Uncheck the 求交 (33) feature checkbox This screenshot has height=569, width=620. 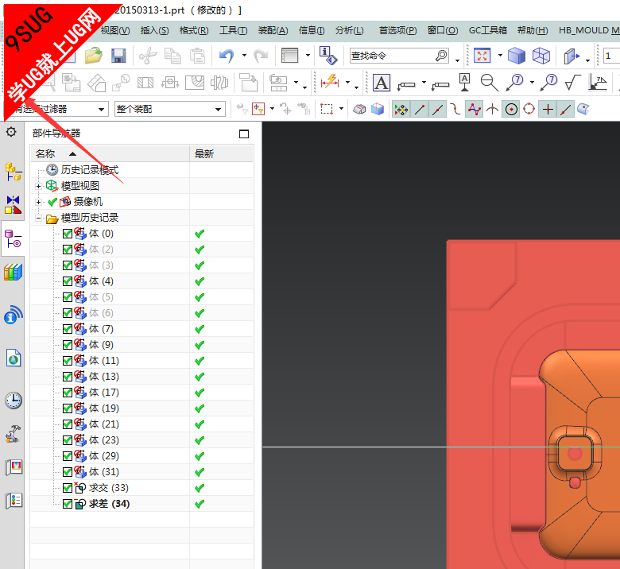(68, 488)
